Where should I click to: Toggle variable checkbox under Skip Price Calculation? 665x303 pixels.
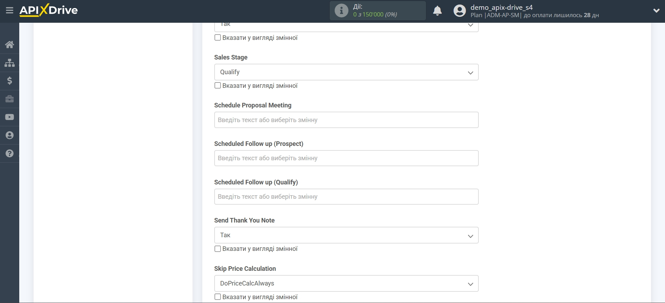pyautogui.click(x=218, y=297)
